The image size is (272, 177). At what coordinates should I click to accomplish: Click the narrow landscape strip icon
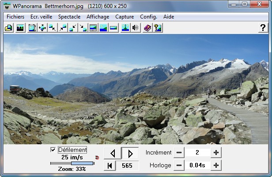click(x=113, y=28)
